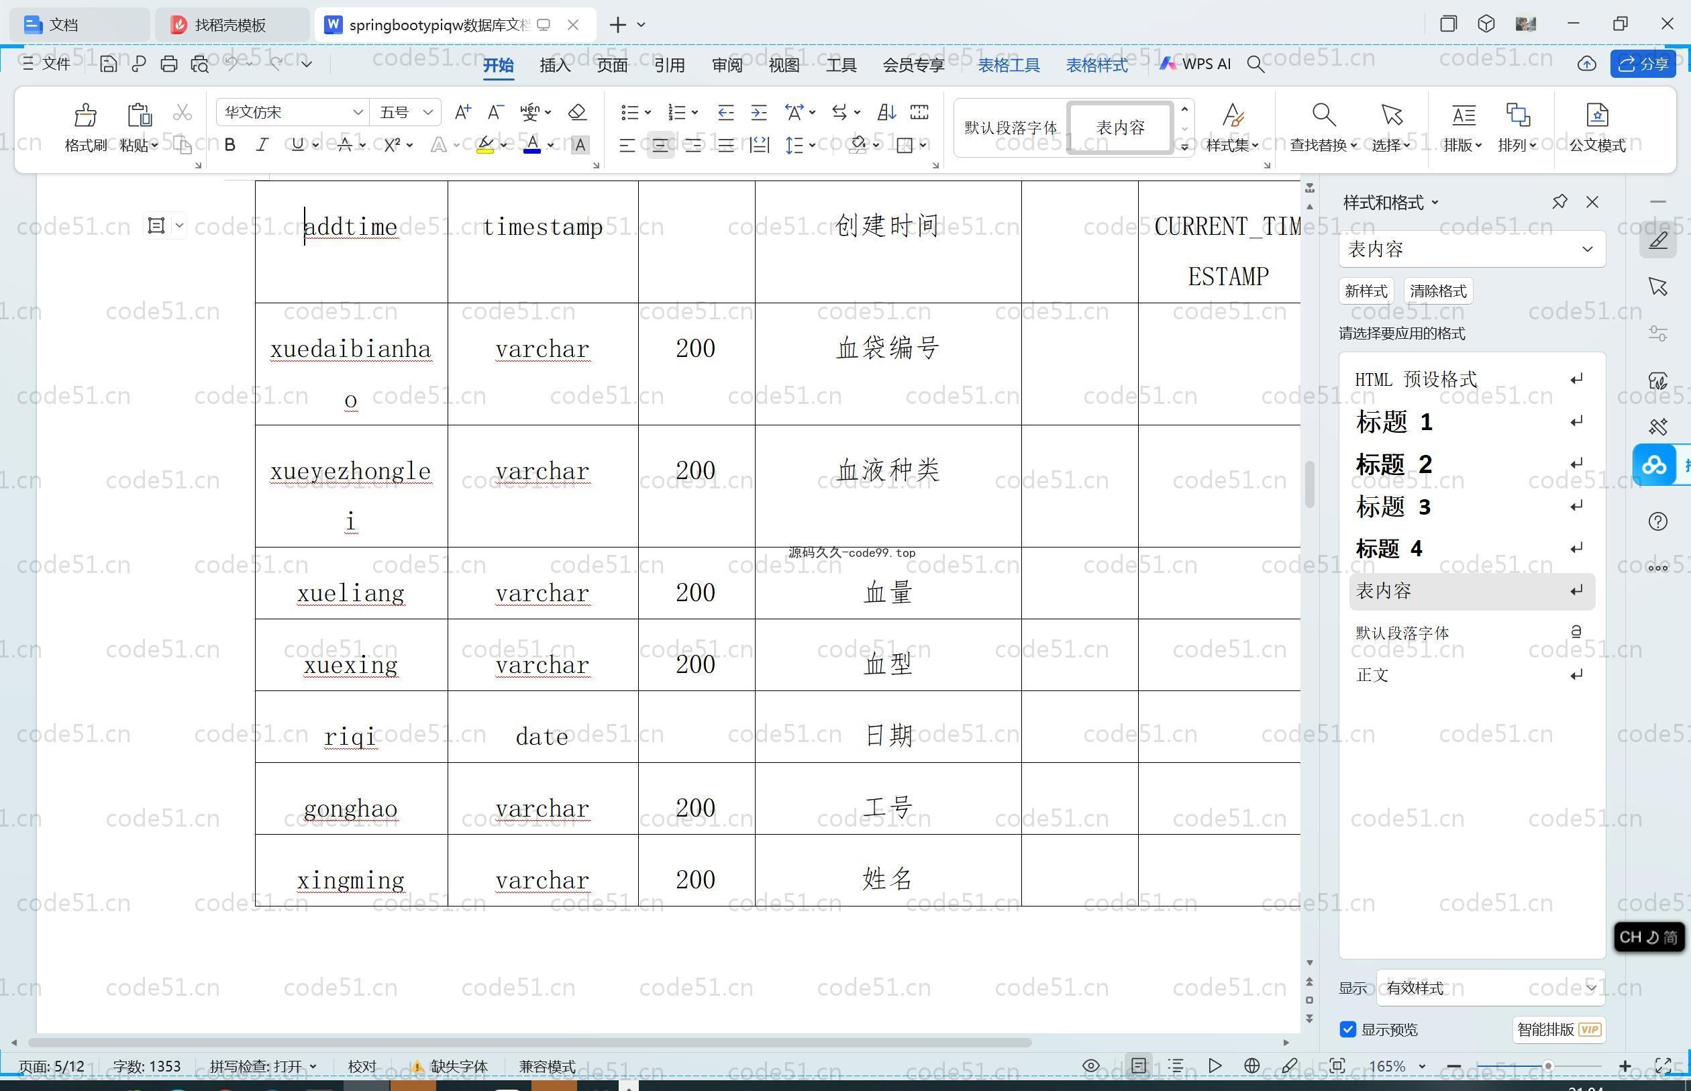
Task: Expand the style gallery more arrow
Action: (1184, 147)
